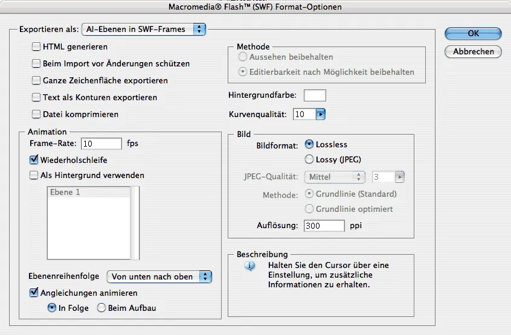
Task: Select the 'In Folge' radio button
Action: (x=52, y=308)
